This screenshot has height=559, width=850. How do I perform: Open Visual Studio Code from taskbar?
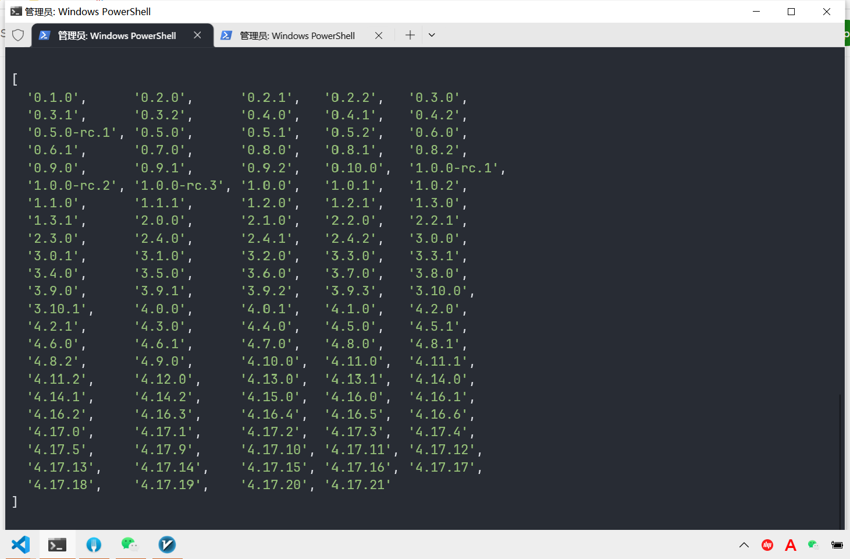[20, 544]
